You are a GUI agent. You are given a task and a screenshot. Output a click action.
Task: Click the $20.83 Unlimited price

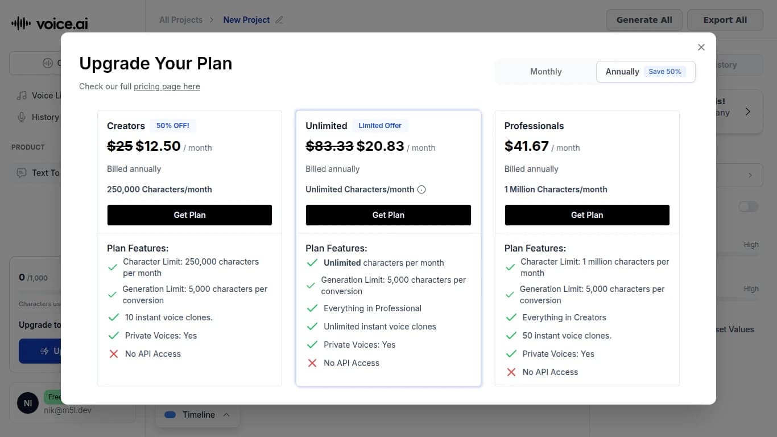pos(381,146)
